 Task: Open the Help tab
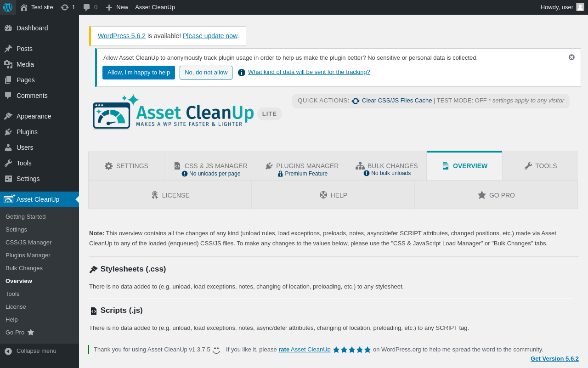coord(333,195)
